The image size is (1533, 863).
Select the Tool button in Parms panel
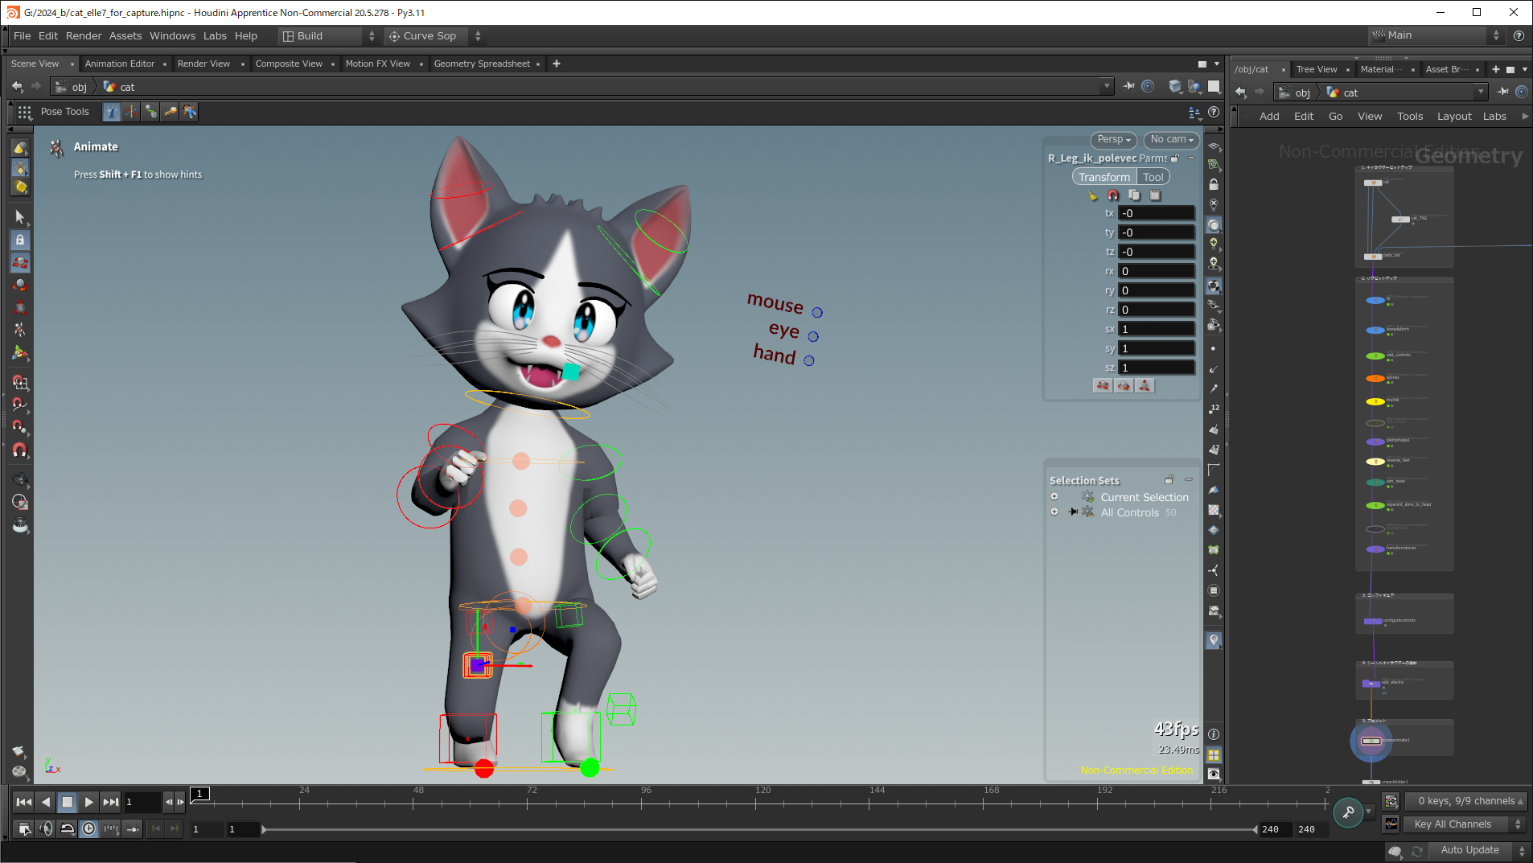(1153, 177)
